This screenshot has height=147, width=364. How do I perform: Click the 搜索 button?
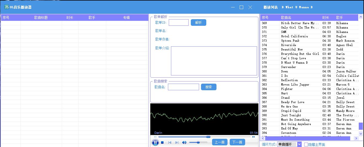(x=209, y=87)
